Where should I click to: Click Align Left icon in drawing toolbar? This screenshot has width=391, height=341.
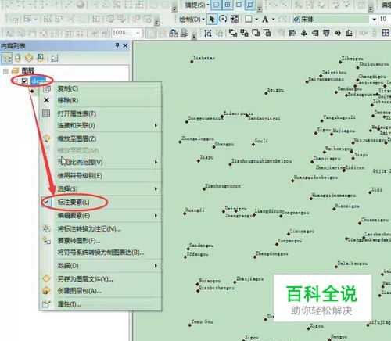click(x=292, y=33)
